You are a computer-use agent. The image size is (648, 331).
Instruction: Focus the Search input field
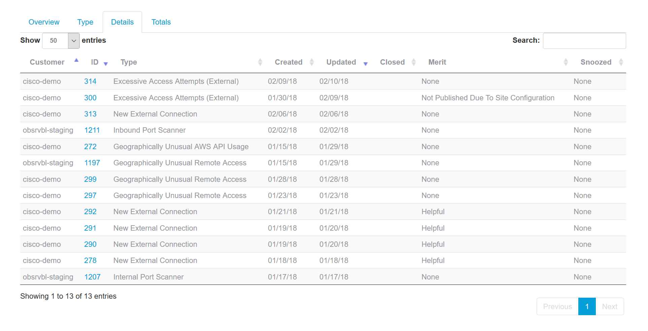tap(584, 41)
